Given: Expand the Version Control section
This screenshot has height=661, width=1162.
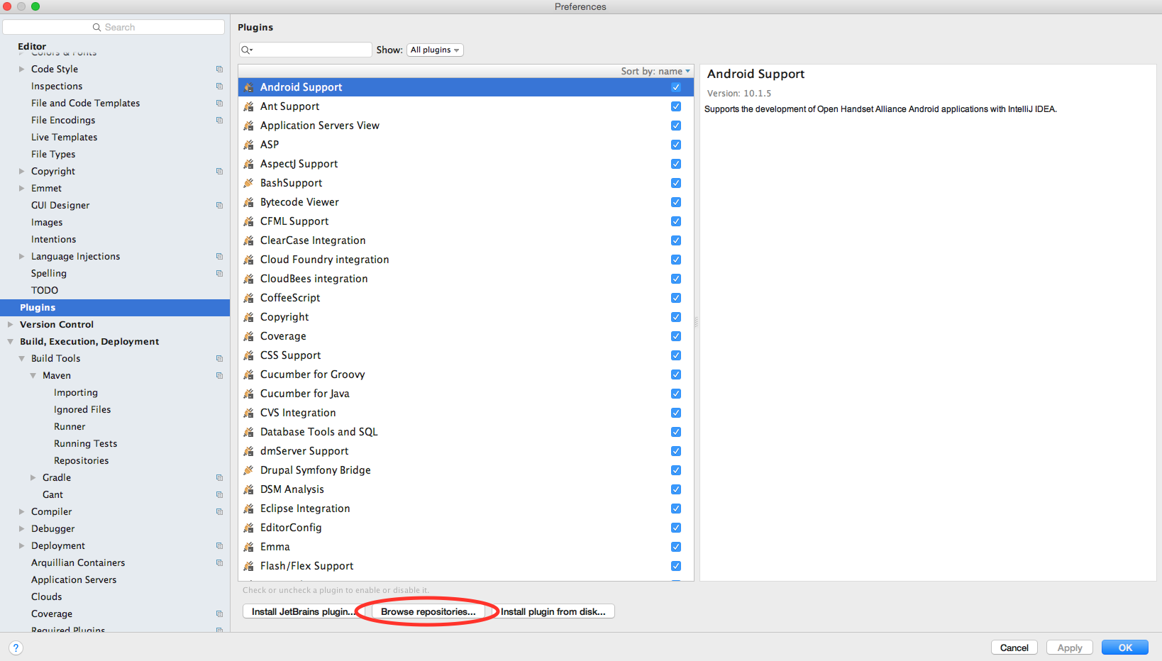Looking at the screenshot, I should (10, 324).
